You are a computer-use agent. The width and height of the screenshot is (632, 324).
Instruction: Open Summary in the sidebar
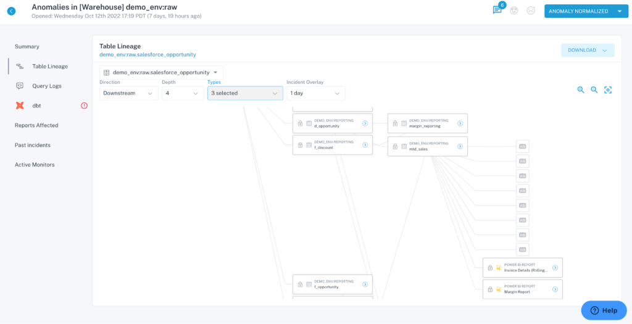(x=27, y=47)
